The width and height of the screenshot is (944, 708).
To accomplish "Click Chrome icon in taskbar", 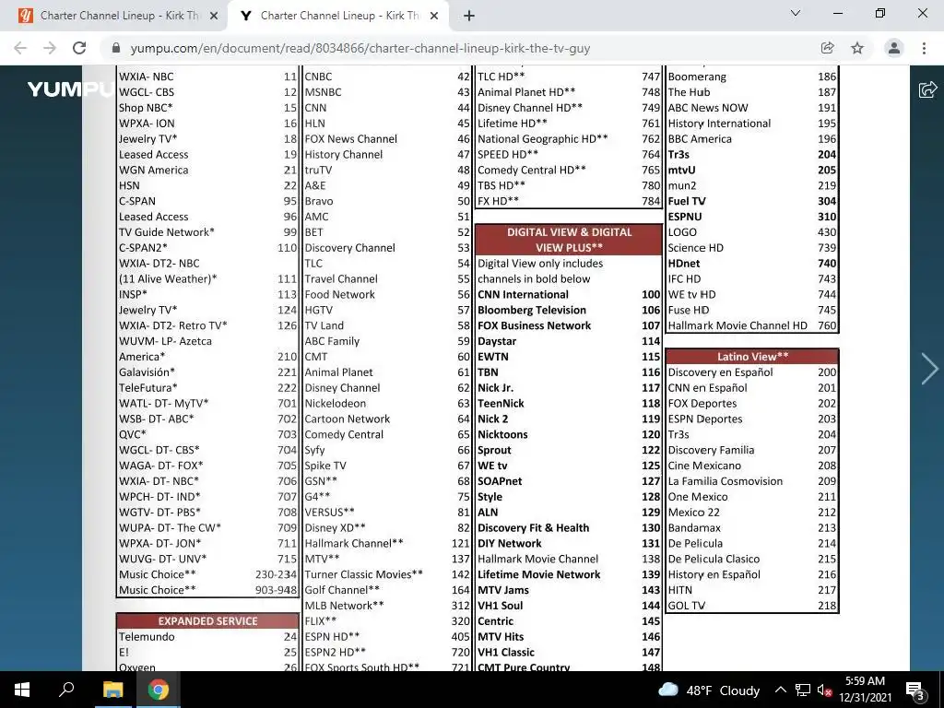I will 158,690.
